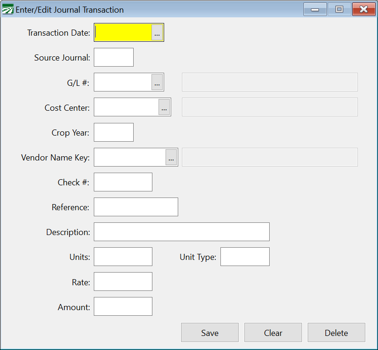Click the Rate field
Screen dimensions: 378x350
[x=123, y=282]
